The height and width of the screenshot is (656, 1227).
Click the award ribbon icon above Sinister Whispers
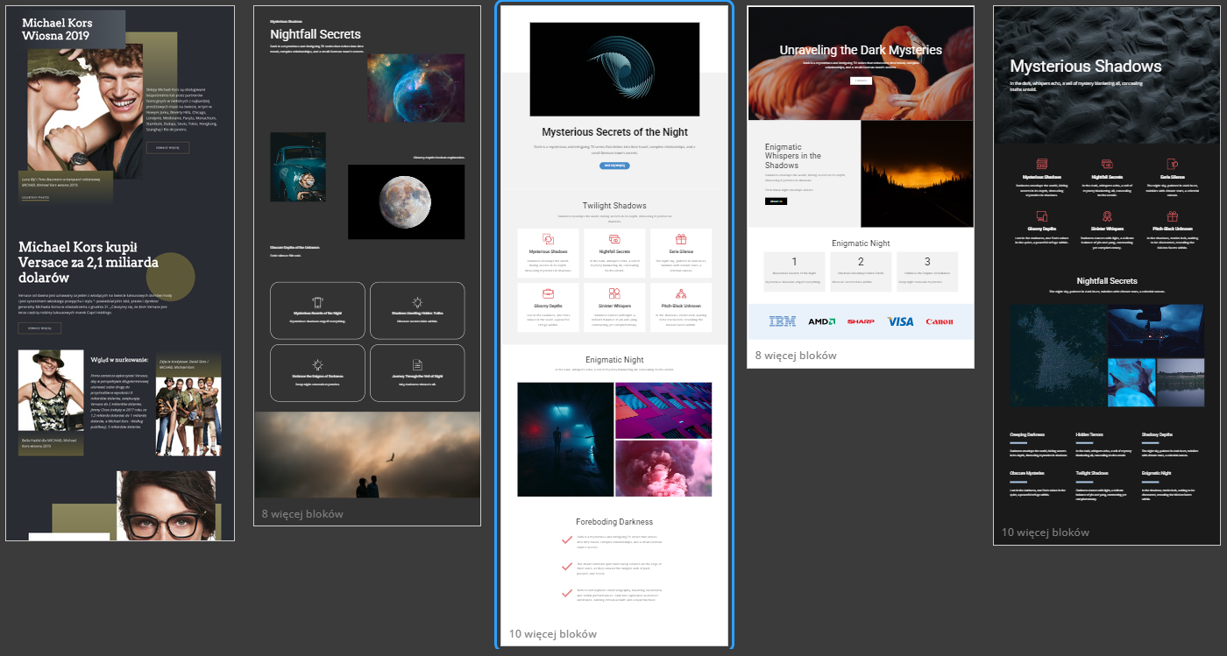click(x=1107, y=216)
